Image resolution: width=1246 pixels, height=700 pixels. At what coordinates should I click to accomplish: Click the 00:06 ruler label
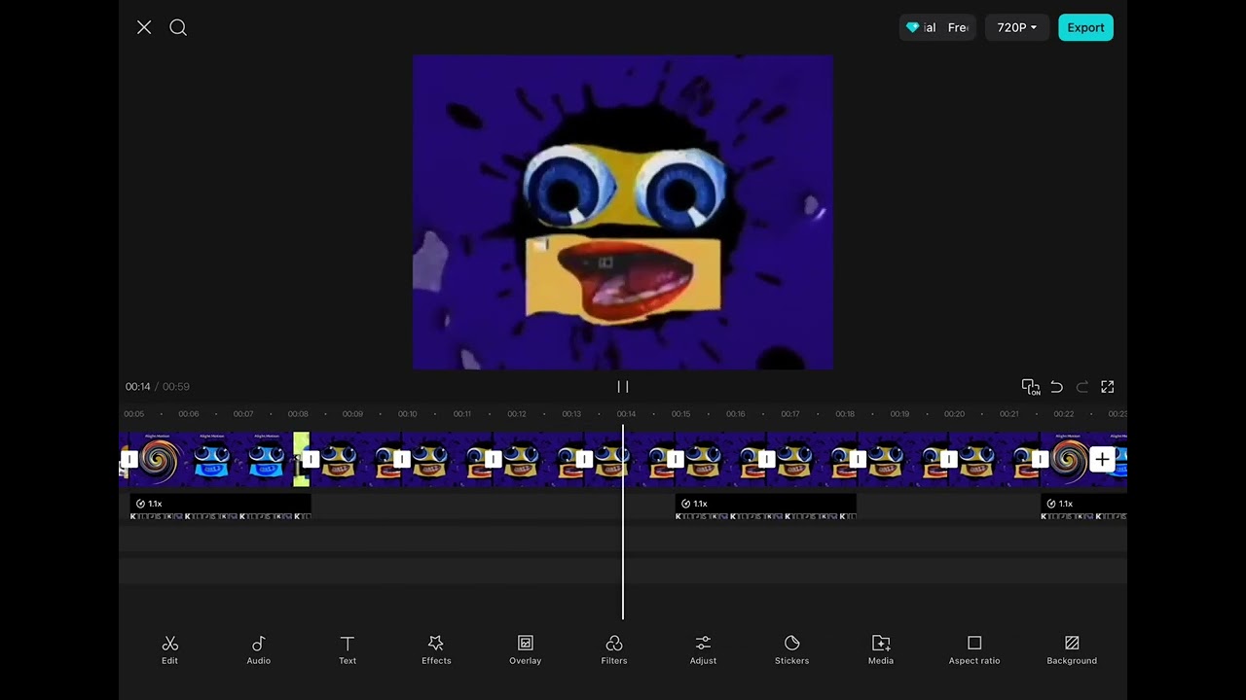[x=189, y=414]
